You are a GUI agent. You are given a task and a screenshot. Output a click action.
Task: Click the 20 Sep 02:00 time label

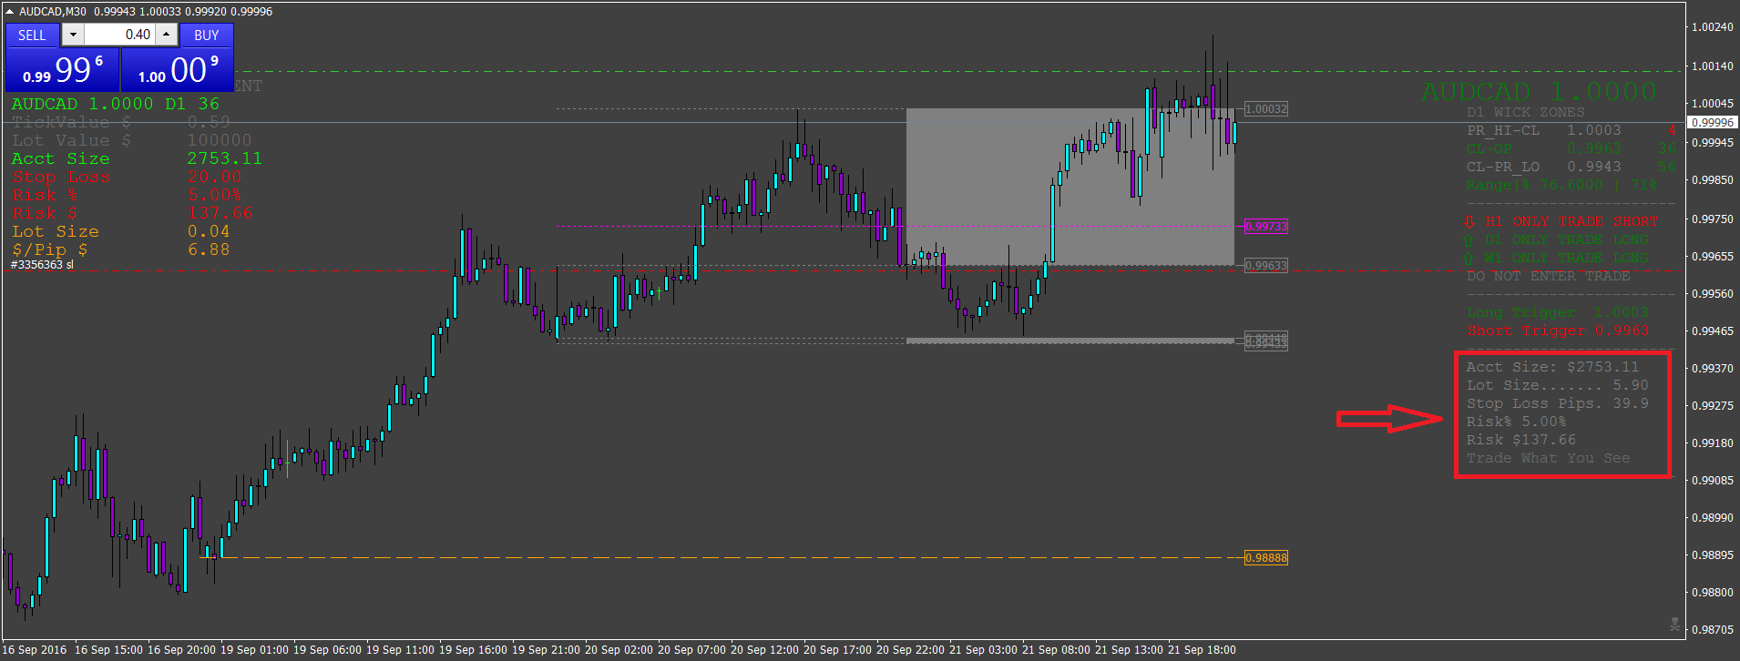[x=619, y=650]
